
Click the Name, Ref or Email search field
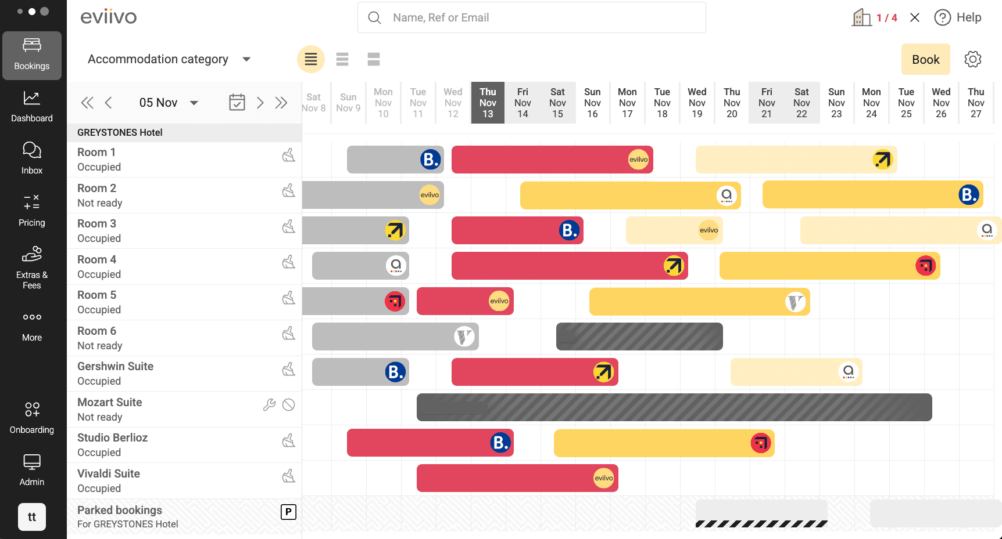pos(532,17)
